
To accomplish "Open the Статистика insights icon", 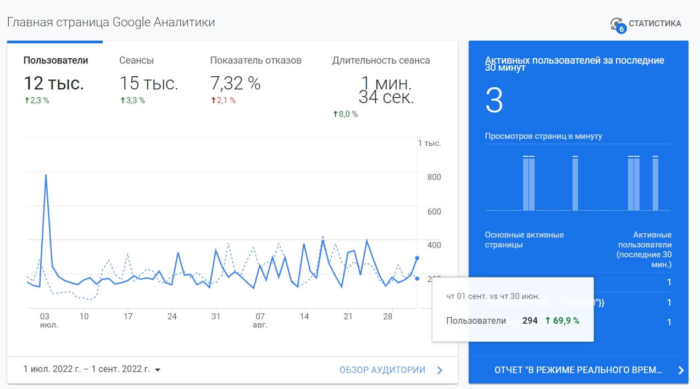I will point(618,24).
